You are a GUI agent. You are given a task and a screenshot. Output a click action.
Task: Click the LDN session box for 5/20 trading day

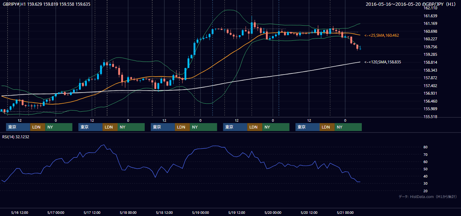327,127
